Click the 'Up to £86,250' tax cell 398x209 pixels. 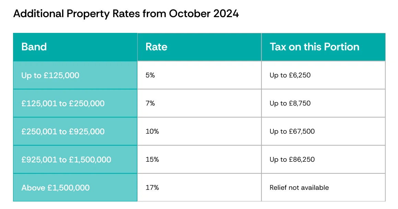pos(323,160)
